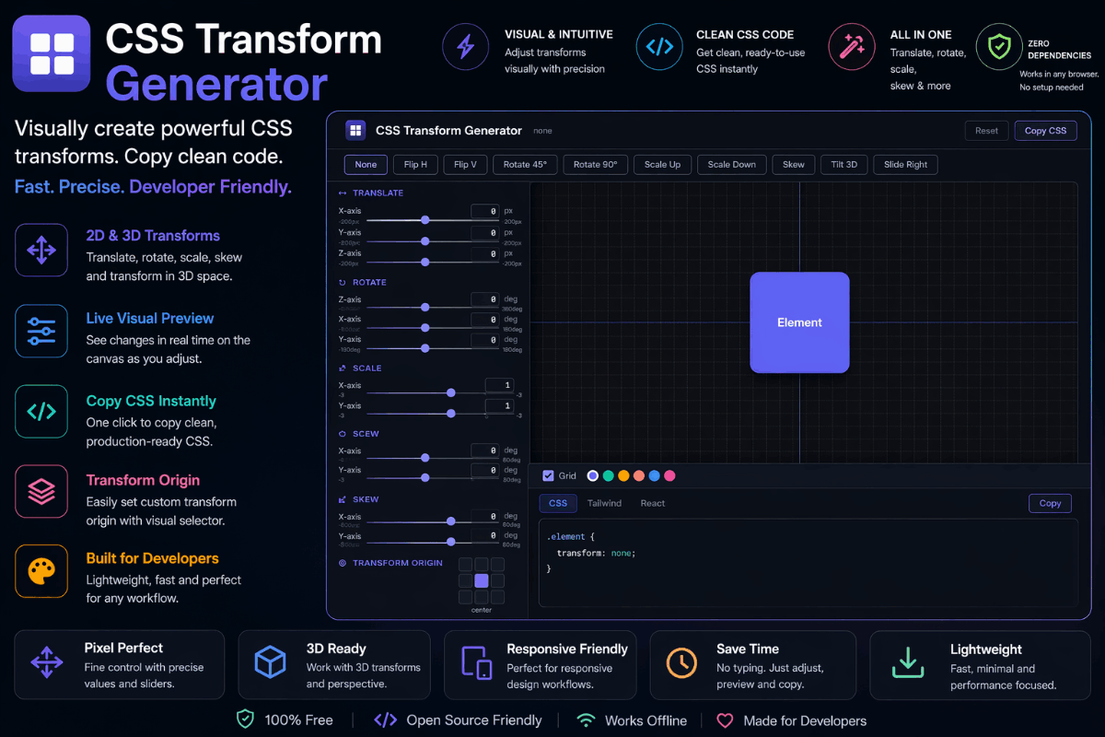Image resolution: width=1105 pixels, height=737 pixels.
Task: Click the Rotate Z-axis slider handle
Action: [425, 307]
